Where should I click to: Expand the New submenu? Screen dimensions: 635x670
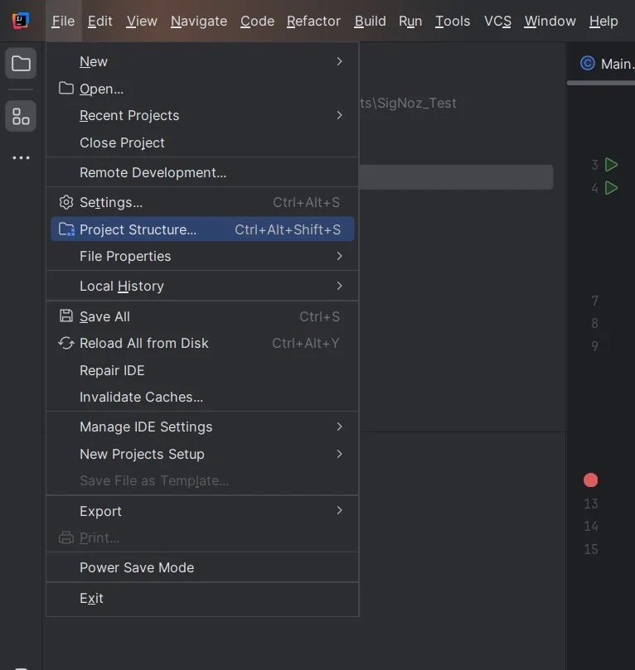(202, 61)
